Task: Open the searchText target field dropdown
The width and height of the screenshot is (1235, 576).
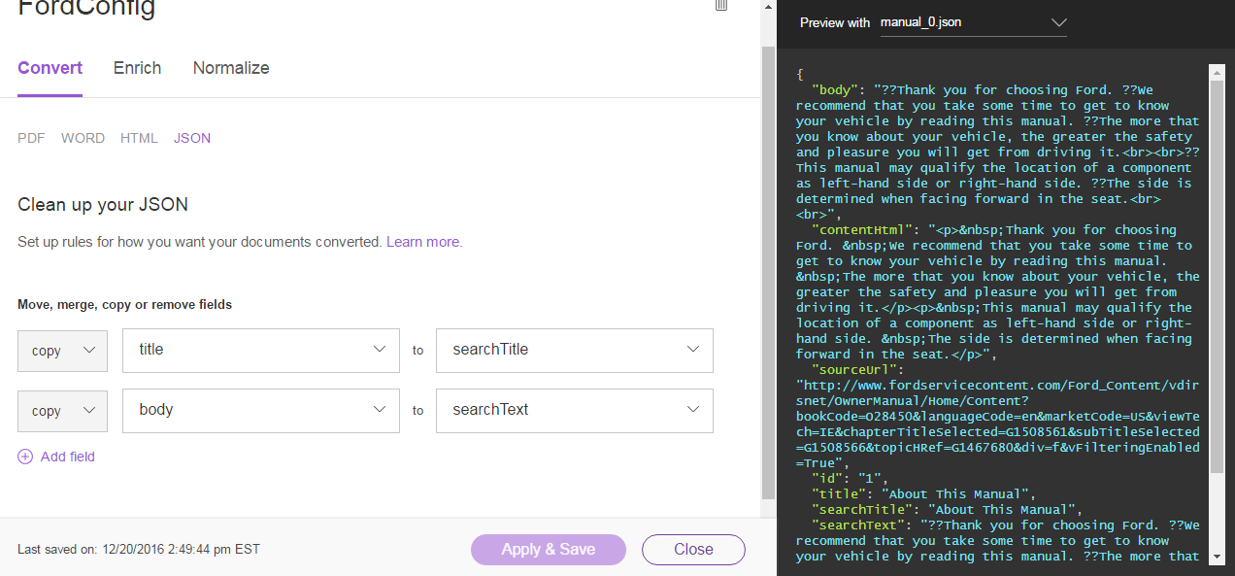Action: (575, 411)
